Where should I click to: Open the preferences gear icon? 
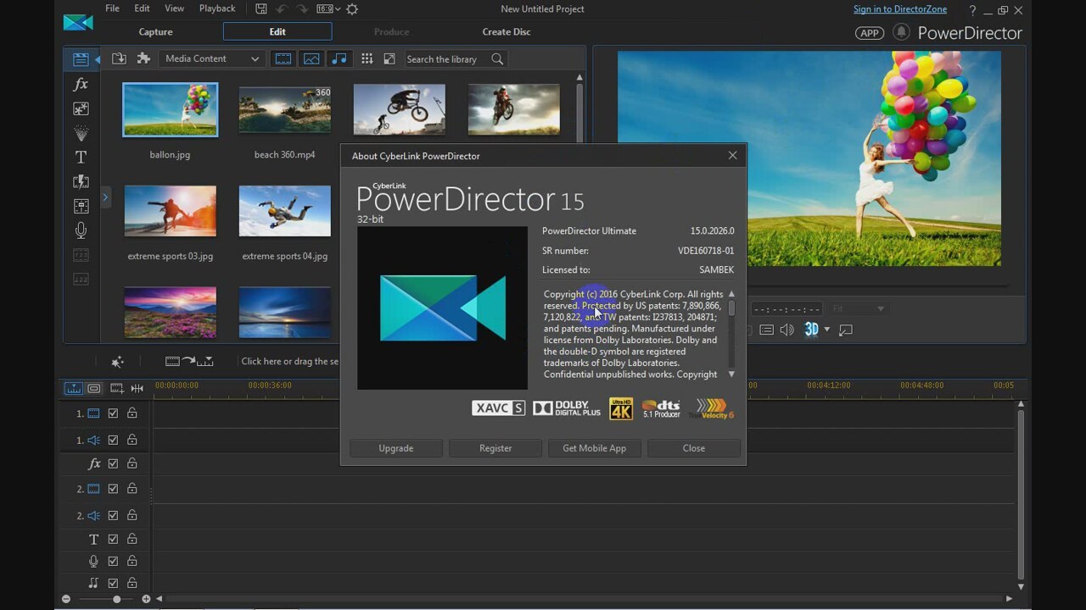pyautogui.click(x=352, y=9)
